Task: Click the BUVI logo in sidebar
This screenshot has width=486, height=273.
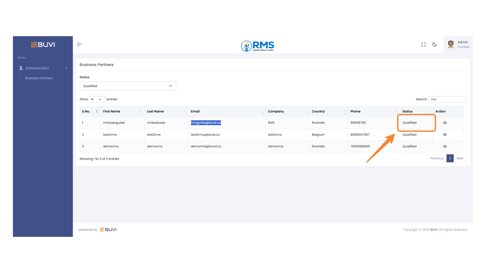Action: pos(43,45)
